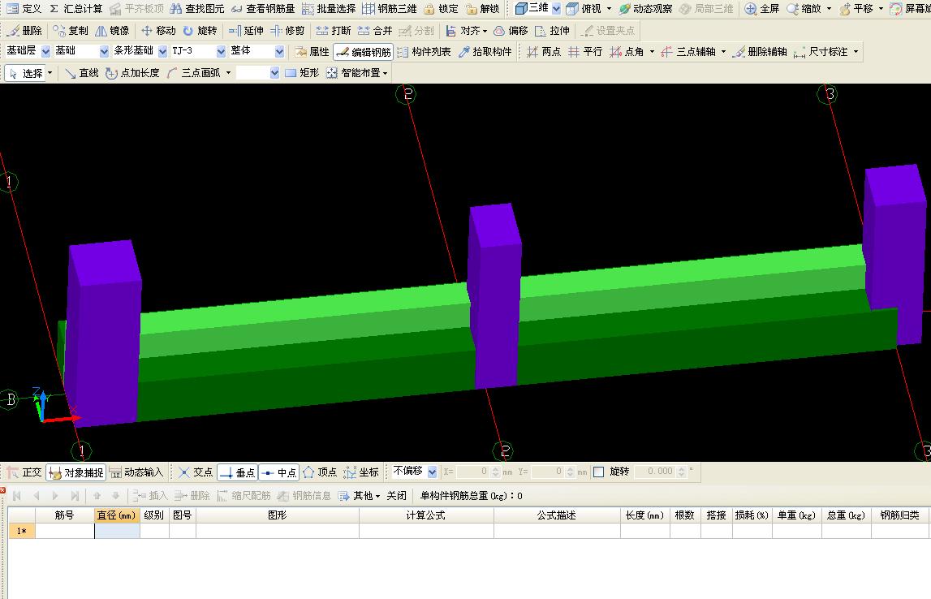Click the 关闭 button in rebar panel
The height and width of the screenshot is (599, 931).
coord(396,496)
